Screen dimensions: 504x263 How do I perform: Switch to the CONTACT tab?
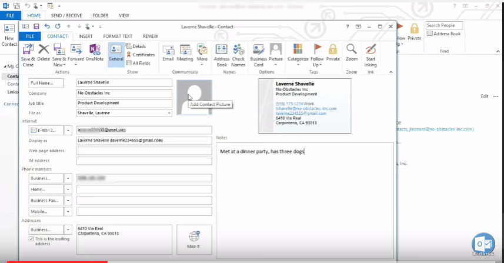[x=57, y=36]
